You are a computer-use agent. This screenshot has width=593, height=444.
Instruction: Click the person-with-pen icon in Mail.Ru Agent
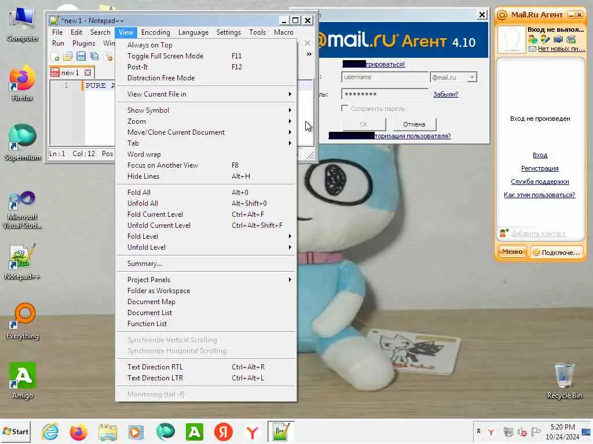coord(546,39)
